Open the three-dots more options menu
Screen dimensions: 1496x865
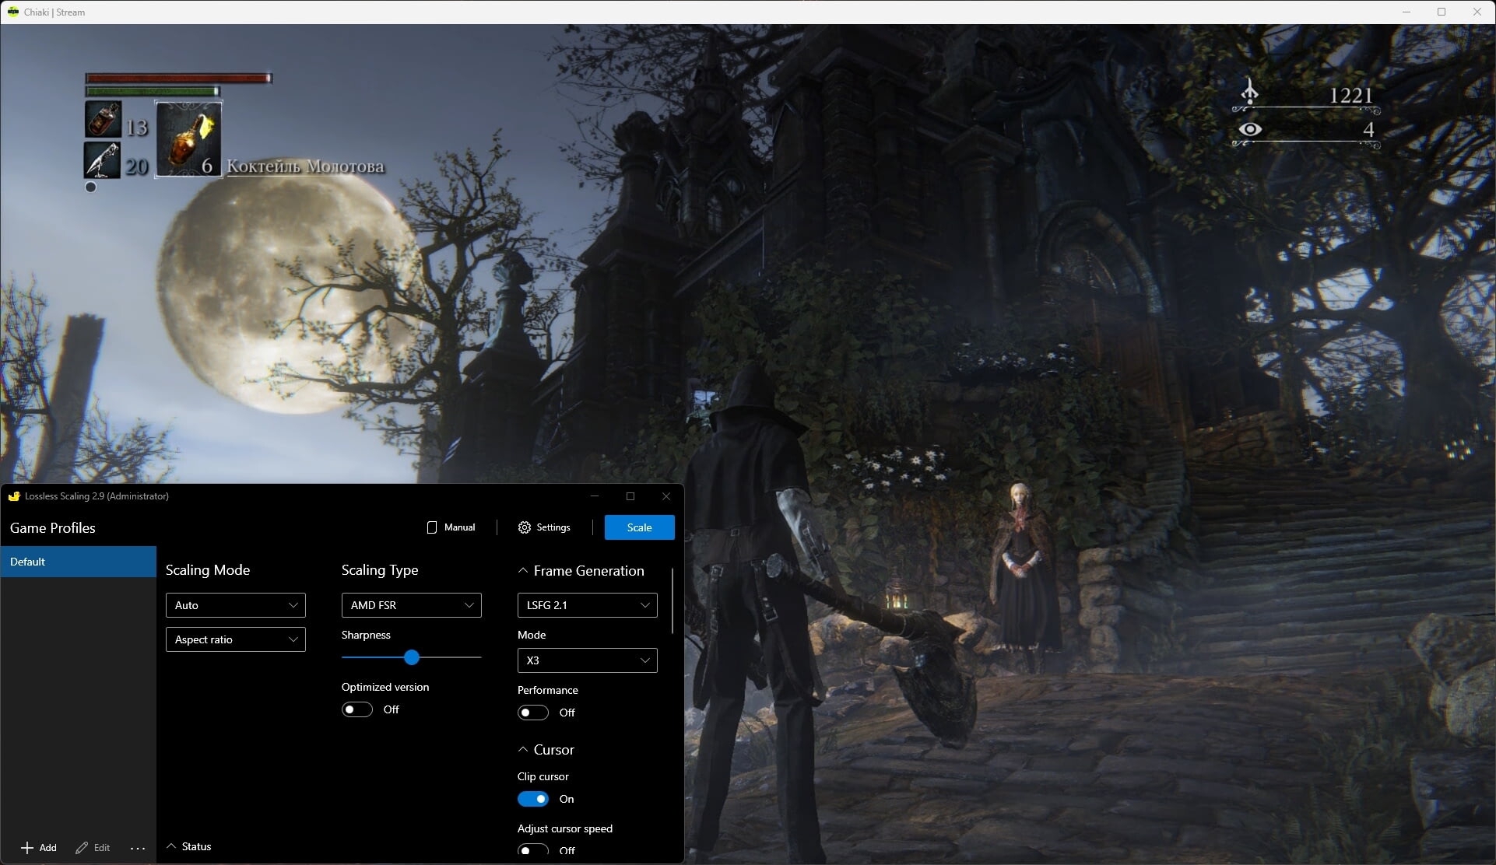(138, 848)
